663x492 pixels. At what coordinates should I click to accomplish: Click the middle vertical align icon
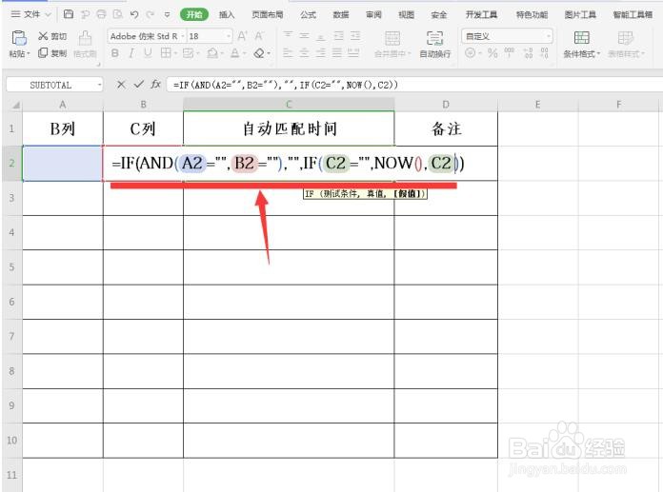pos(304,36)
